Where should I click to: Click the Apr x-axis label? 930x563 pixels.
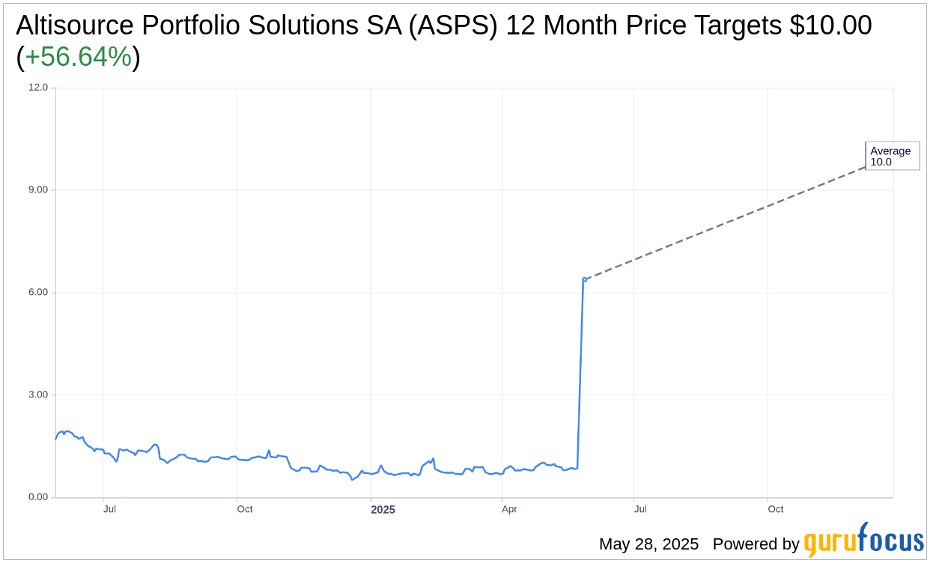click(x=509, y=509)
